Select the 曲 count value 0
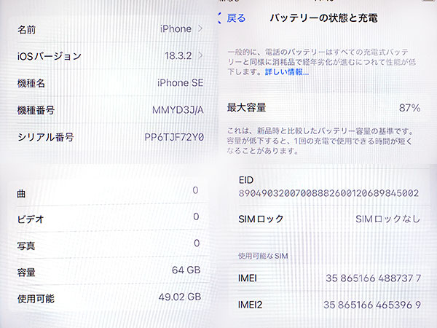The image size is (437, 328). [x=195, y=190]
